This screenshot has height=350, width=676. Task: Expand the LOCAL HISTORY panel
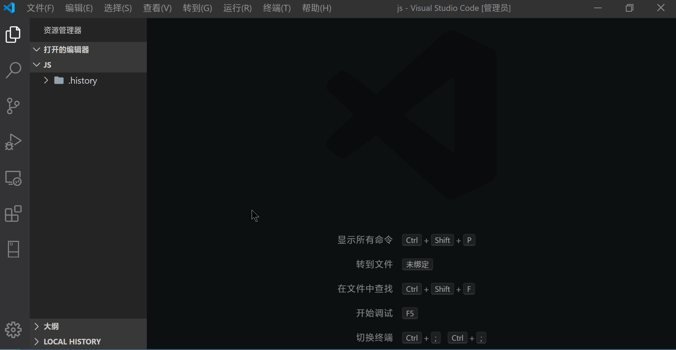[x=72, y=342]
